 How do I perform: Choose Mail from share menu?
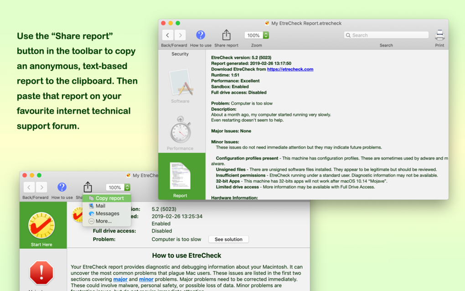click(x=107, y=206)
